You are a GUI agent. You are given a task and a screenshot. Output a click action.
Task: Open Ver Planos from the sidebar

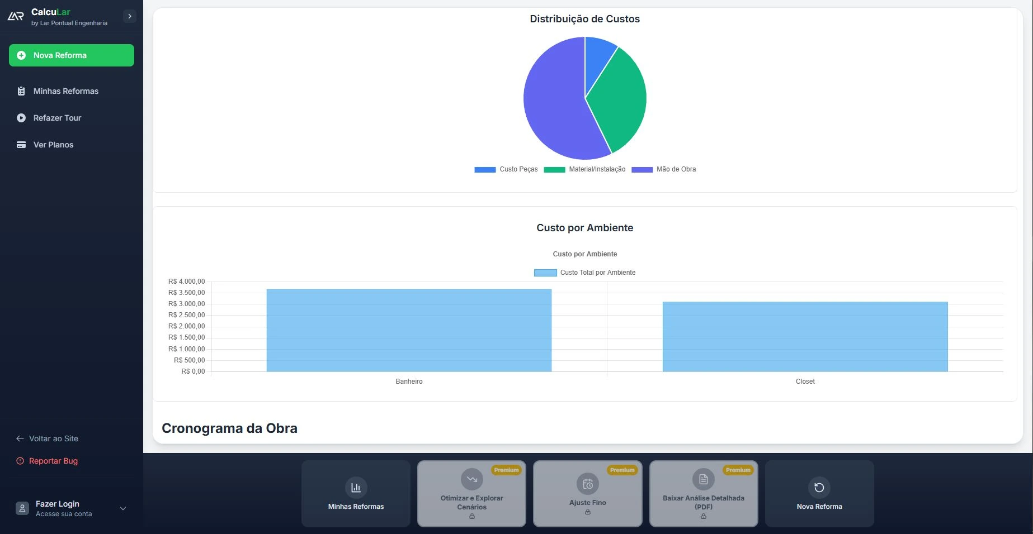click(53, 145)
